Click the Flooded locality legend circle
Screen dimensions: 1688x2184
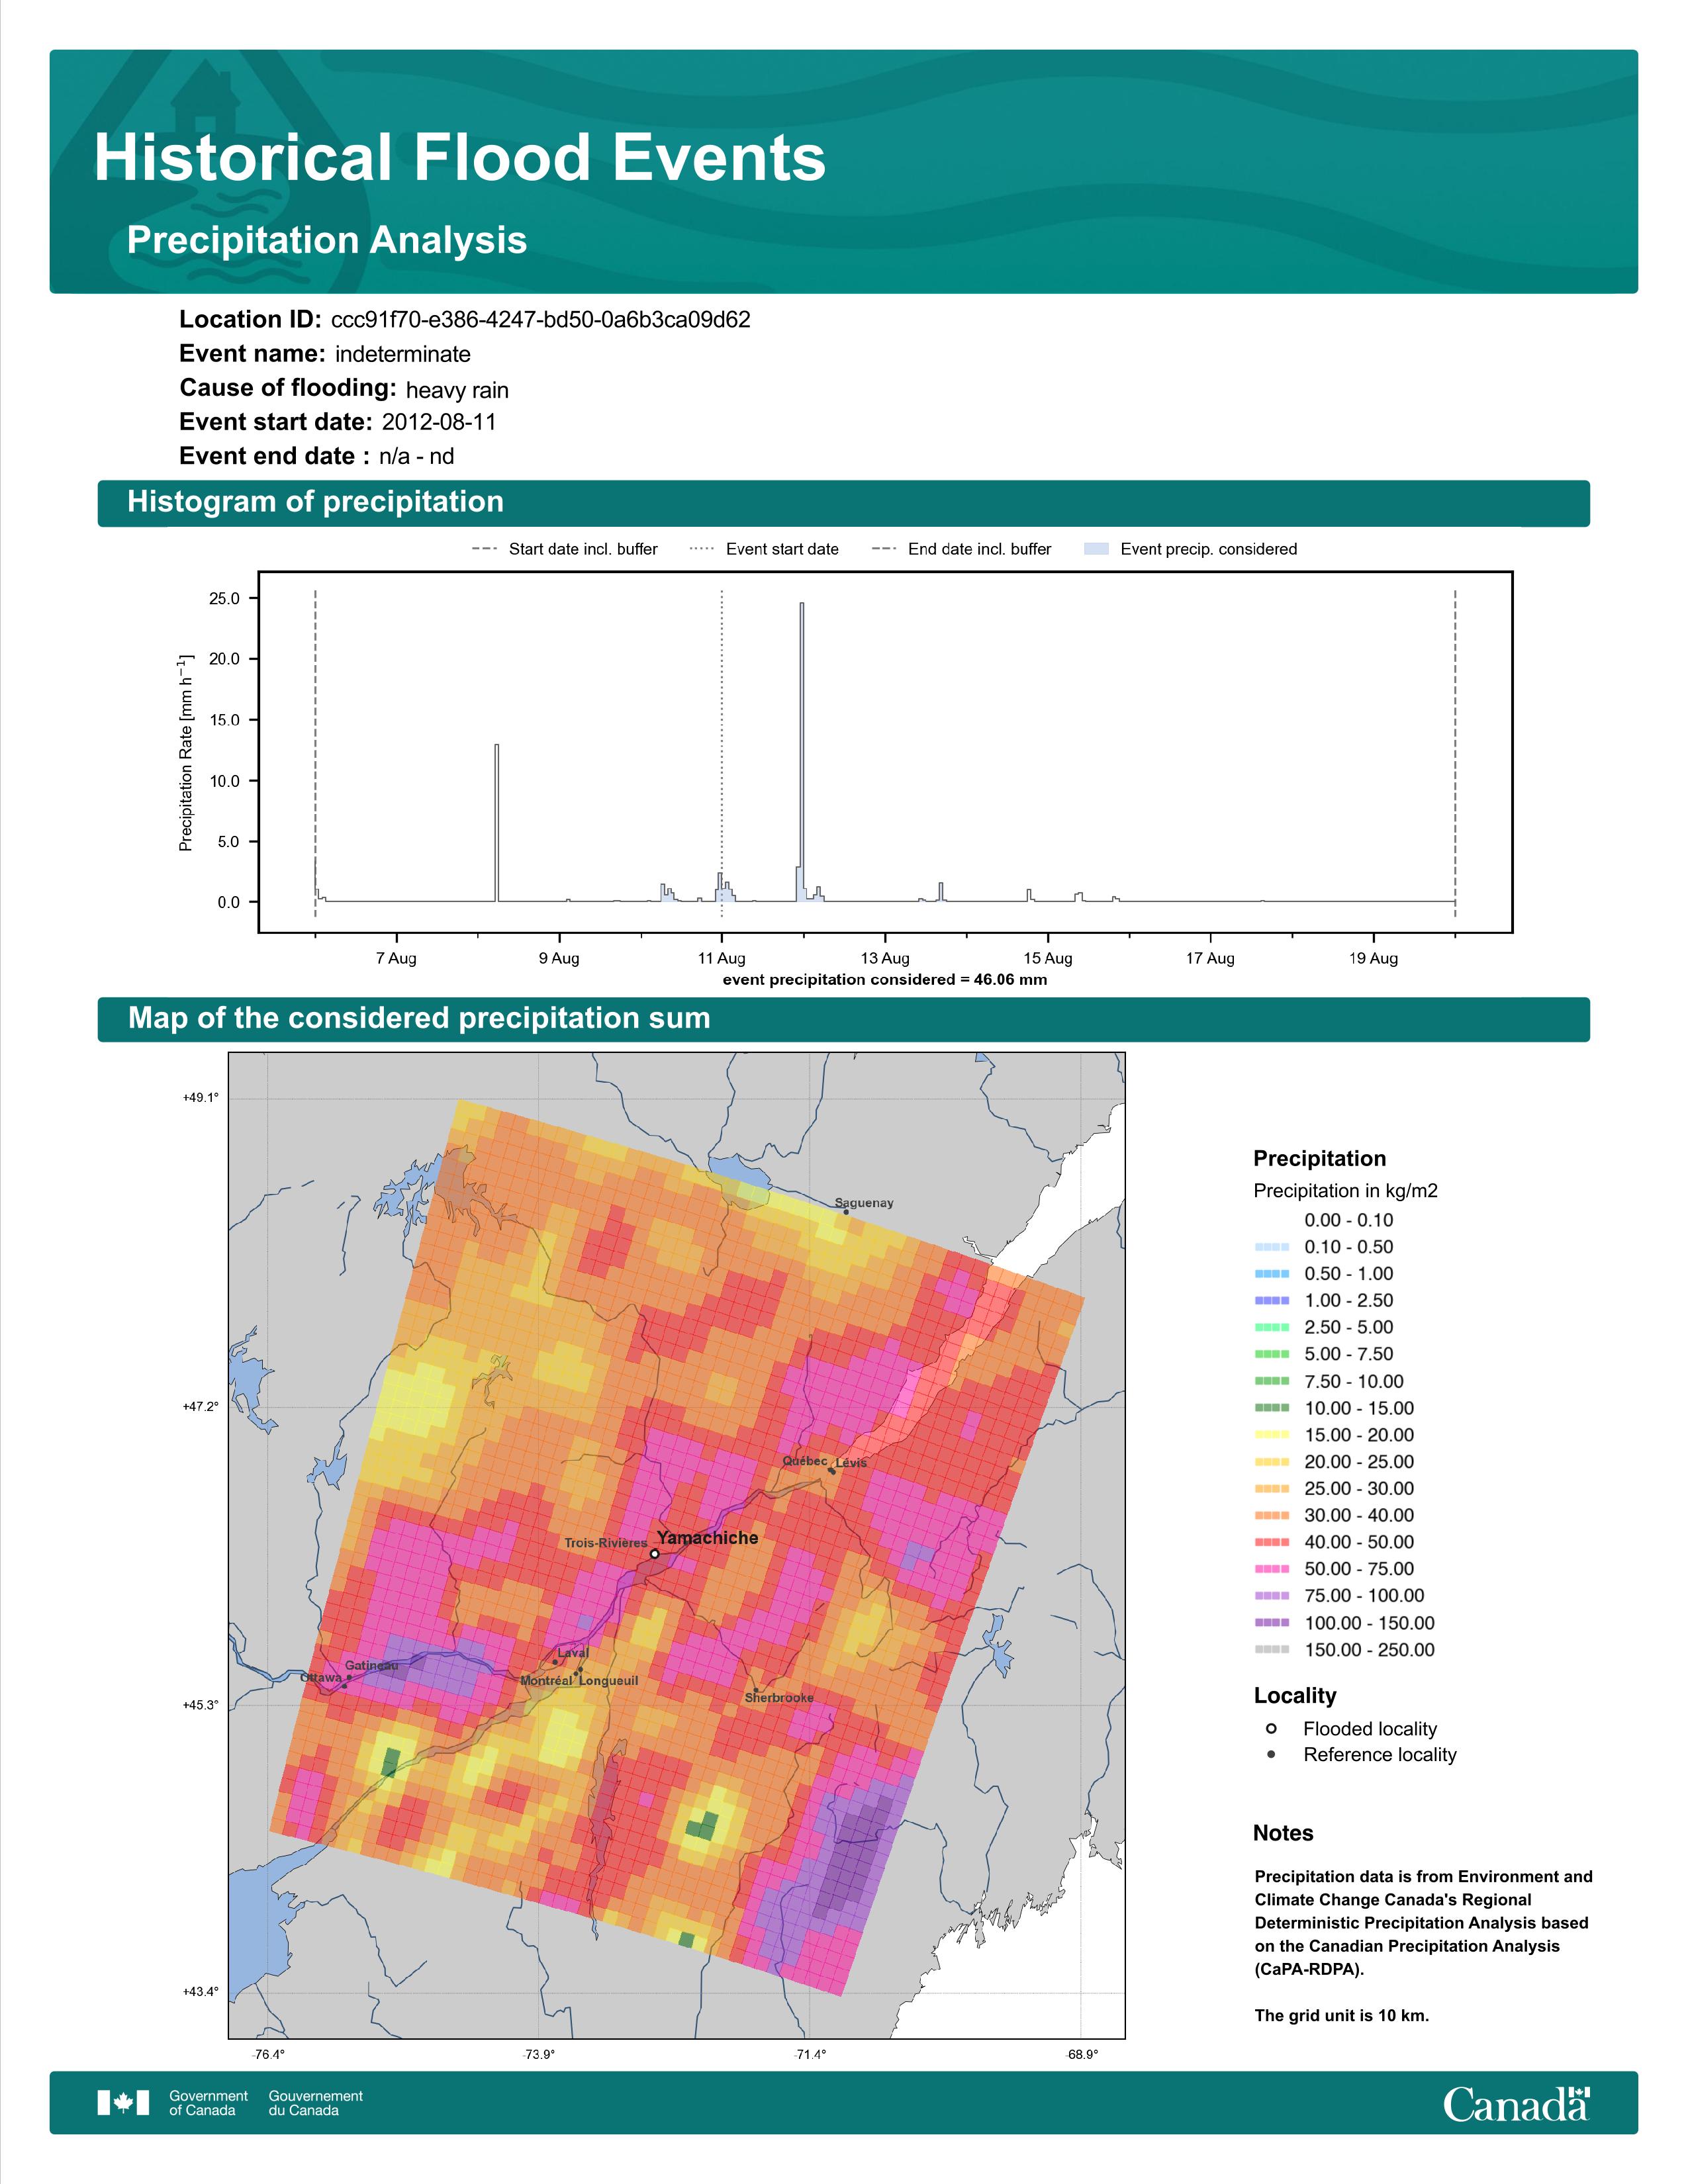1271,1728
